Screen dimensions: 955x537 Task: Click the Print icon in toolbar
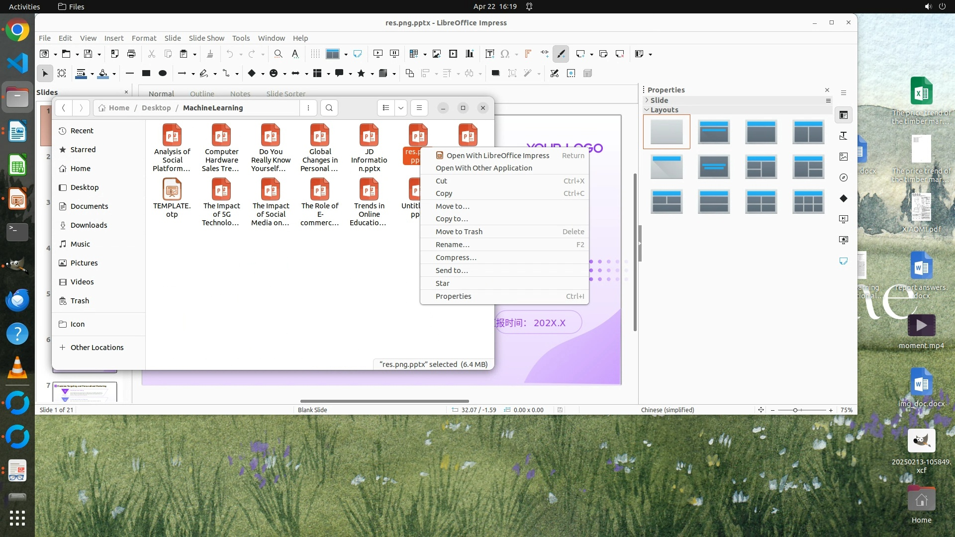point(131,54)
